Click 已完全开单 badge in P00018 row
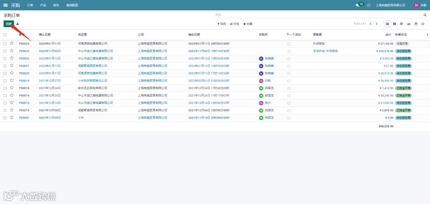430x204 pixels. [x=403, y=88]
